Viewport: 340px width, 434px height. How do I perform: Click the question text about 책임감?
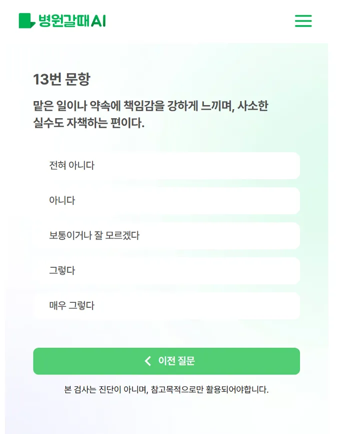click(151, 113)
